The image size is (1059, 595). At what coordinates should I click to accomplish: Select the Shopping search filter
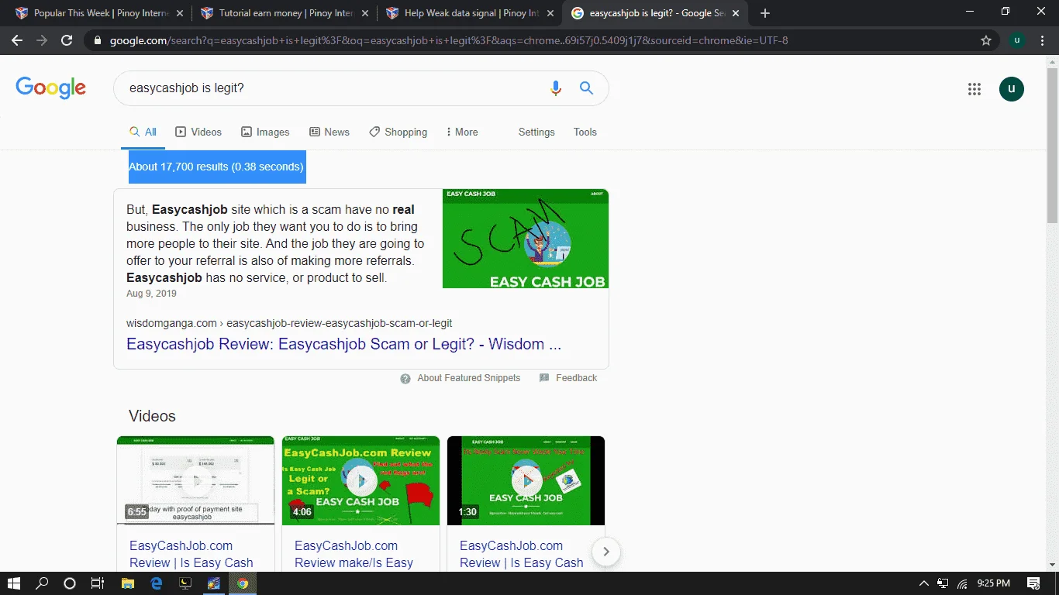[398, 132]
